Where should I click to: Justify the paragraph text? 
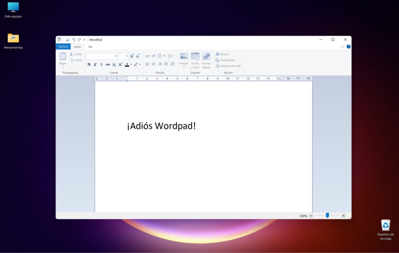point(166,64)
